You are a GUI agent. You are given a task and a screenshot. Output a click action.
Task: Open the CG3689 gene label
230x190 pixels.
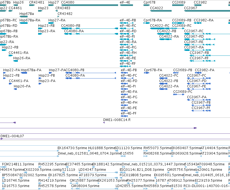[179, 2]
